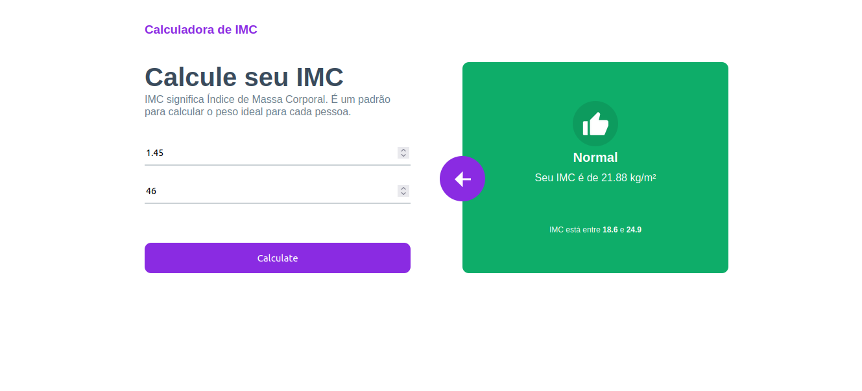
Task: Click the IMC description paragraph
Action: 267,105
